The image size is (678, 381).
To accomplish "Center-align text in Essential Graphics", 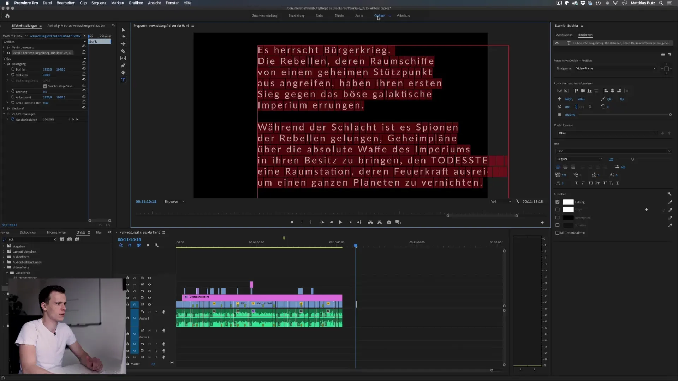I will 565,167.
